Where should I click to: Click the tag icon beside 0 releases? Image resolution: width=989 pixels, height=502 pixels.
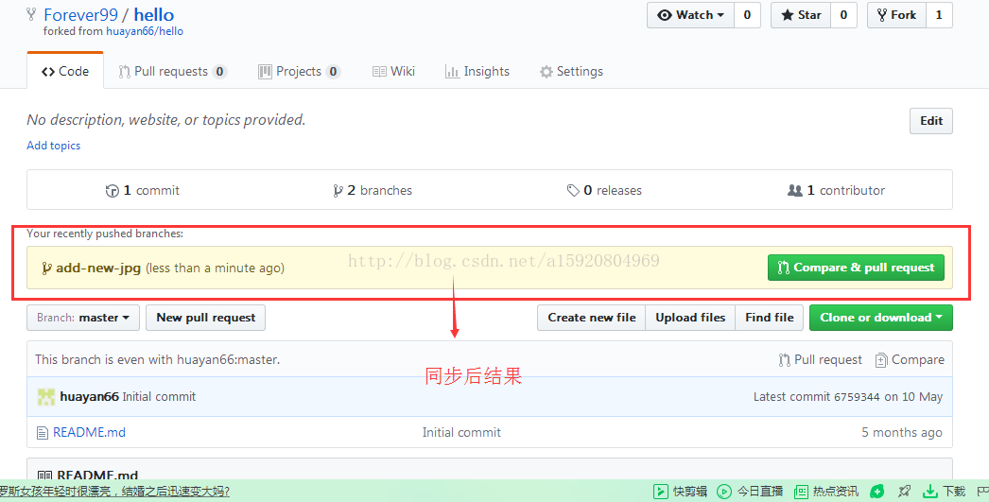click(573, 190)
